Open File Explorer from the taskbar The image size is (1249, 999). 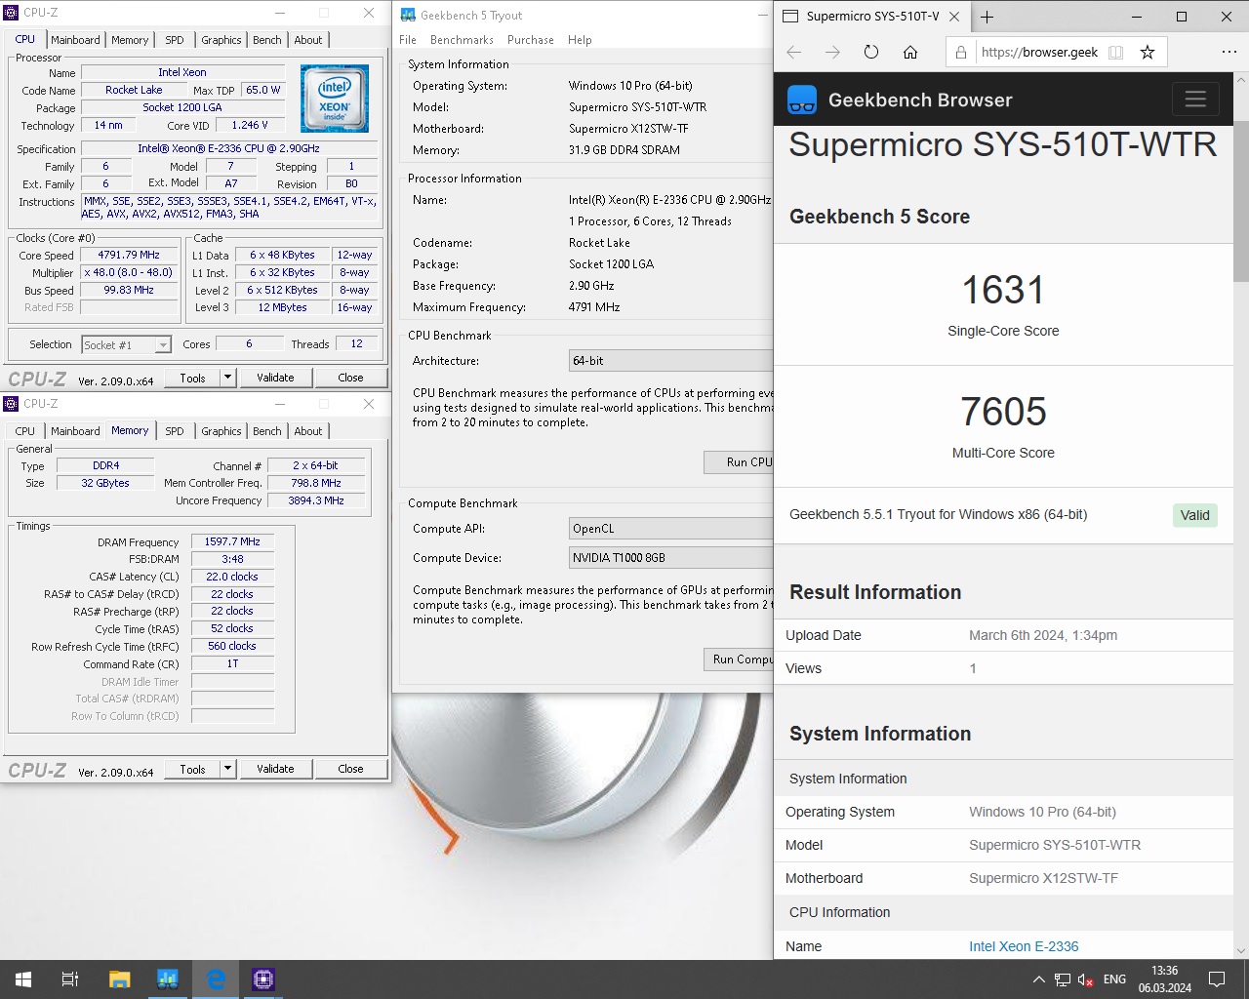point(119,979)
